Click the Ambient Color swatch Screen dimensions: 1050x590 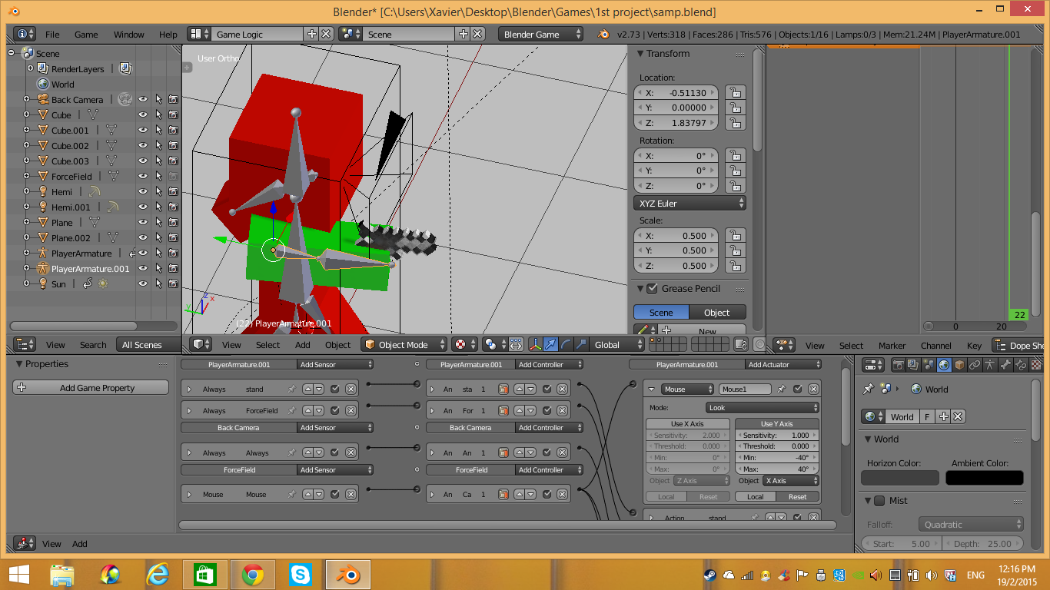click(985, 478)
